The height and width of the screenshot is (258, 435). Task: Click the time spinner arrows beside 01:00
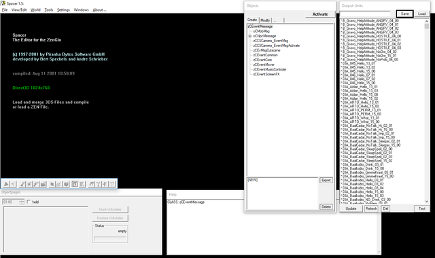[22, 202]
